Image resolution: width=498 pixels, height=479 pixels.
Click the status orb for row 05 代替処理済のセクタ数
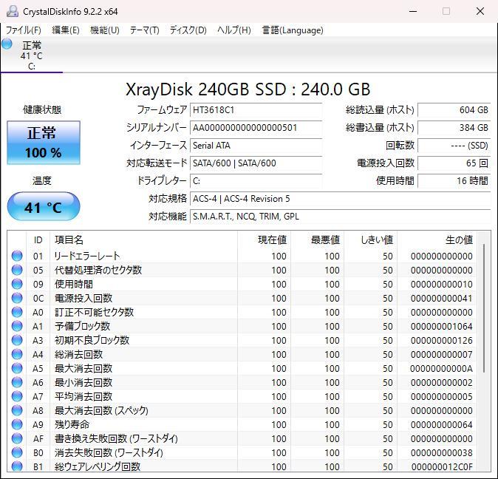pos(17,270)
